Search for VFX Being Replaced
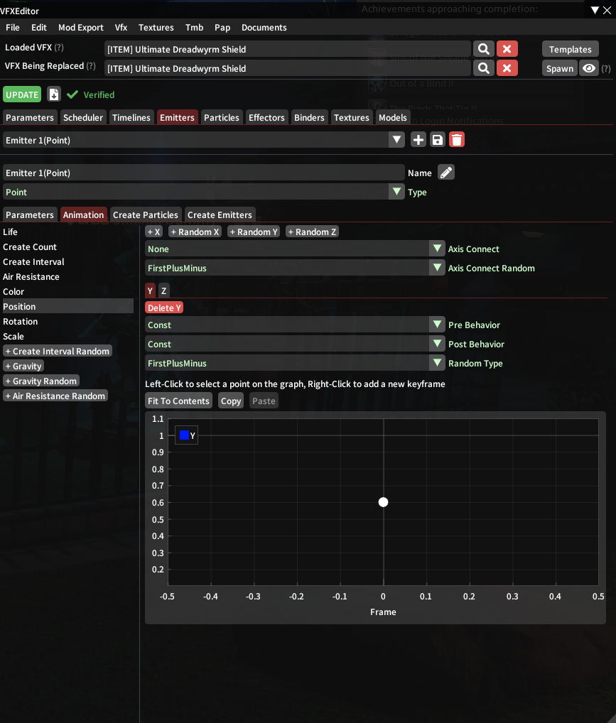 pyautogui.click(x=483, y=68)
